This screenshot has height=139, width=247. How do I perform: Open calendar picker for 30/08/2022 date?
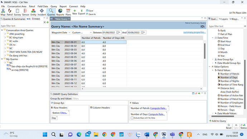[x=143, y=33]
